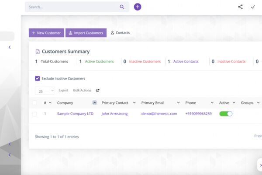
Task: Open the 25 entries-per-page dropdown
Action: [45, 91]
